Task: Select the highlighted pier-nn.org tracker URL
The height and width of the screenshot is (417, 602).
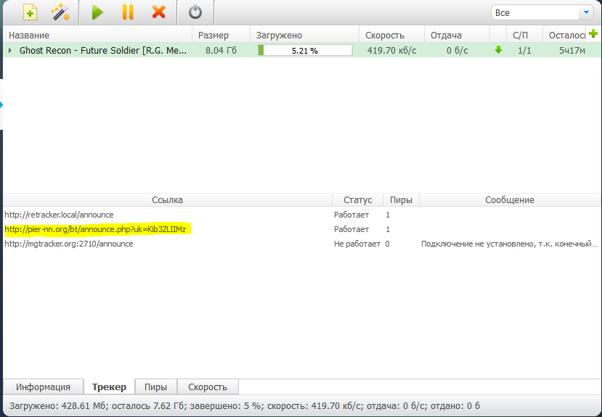Action: click(95, 229)
